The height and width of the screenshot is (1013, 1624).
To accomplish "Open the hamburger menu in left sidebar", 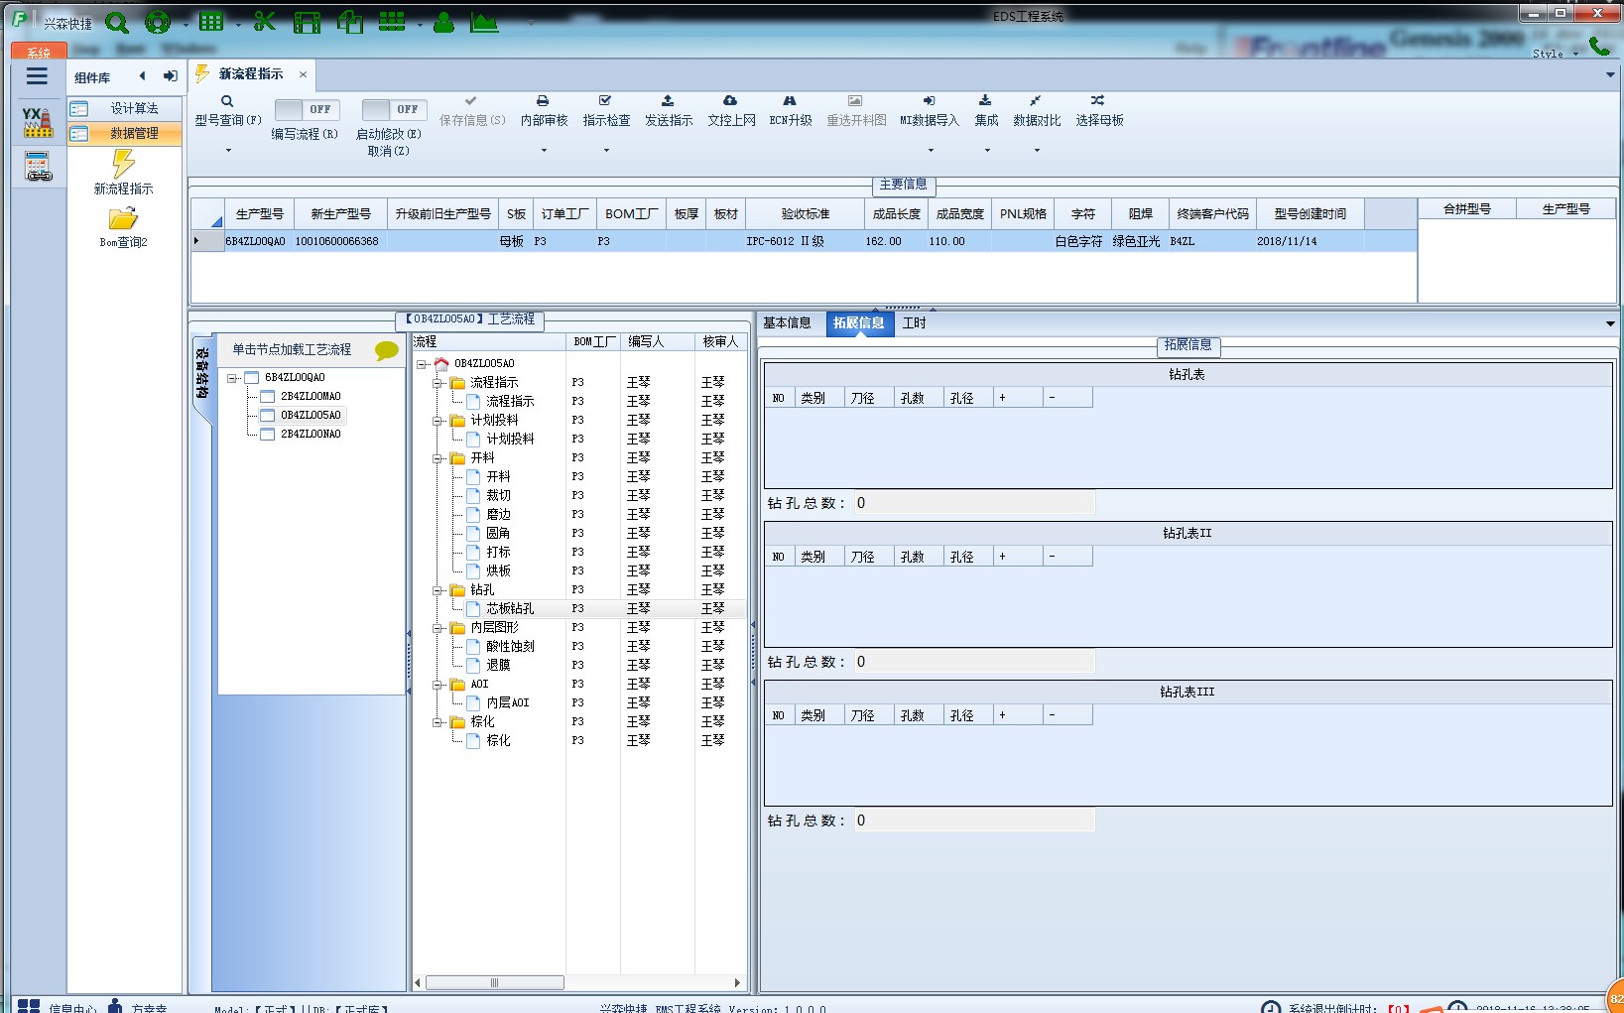I will [38, 76].
